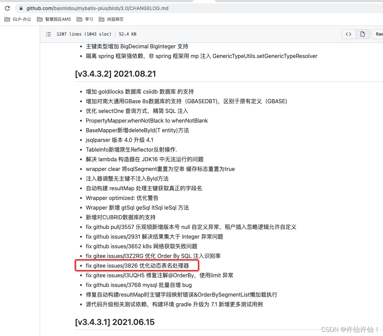Click the address bar security lock icon
The image size is (383, 336).
[21, 8]
